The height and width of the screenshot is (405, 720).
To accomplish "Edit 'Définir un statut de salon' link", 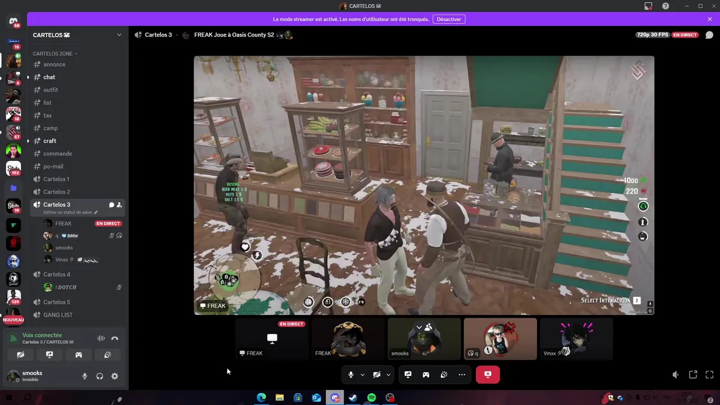I will click(x=70, y=213).
